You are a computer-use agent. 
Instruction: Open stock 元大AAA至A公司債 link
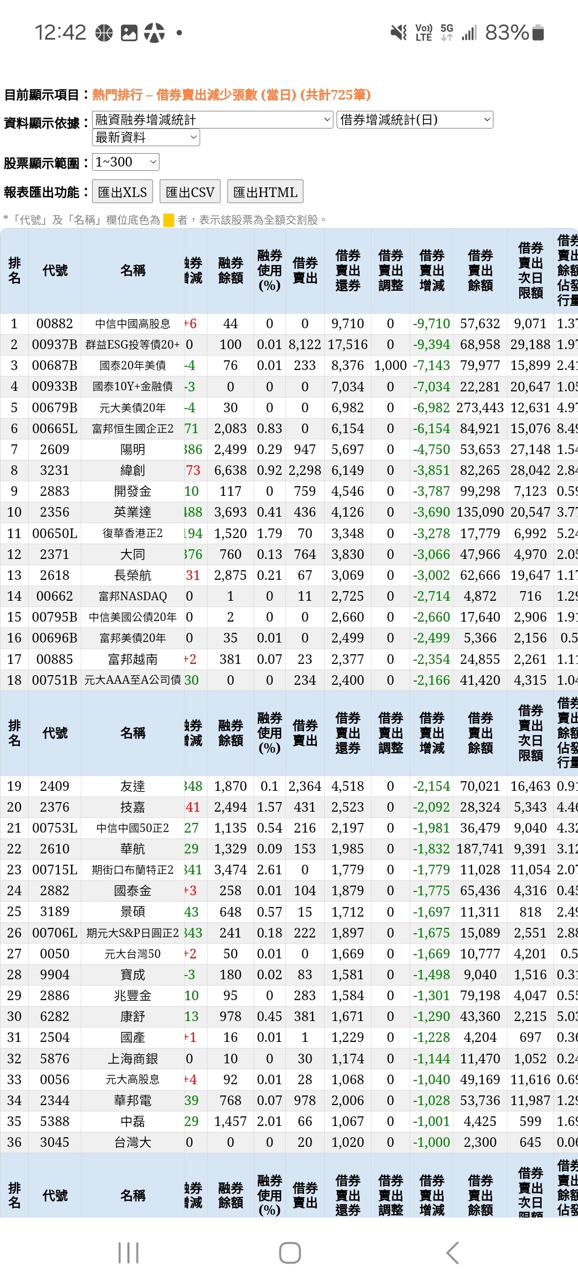tap(133, 681)
